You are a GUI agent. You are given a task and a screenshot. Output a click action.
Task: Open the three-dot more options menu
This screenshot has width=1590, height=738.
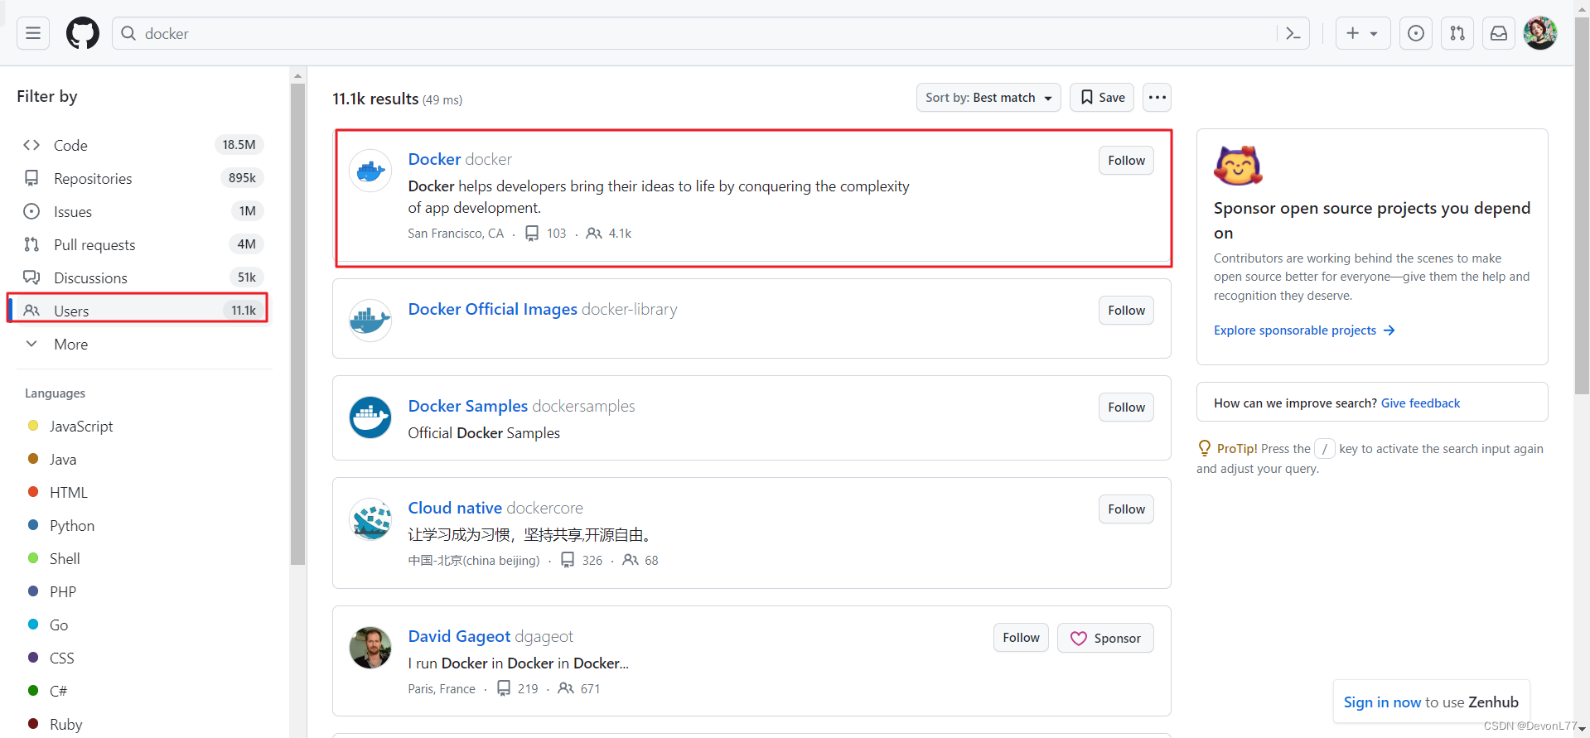(x=1157, y=98)
